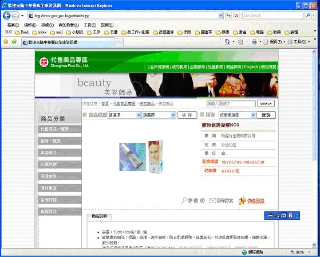Click the orange order-product icon link
Image resolution: width=320 pixels, height=257 pixels.
(x=251, y=201)
